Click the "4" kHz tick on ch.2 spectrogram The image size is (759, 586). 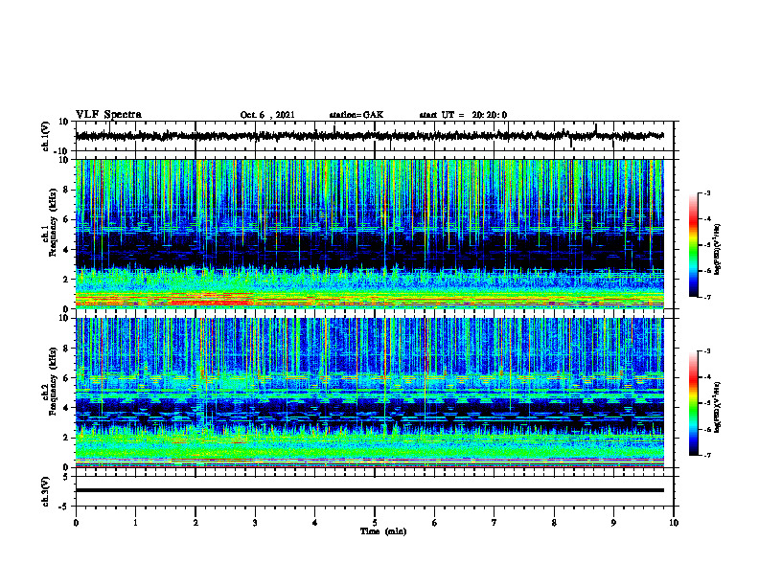[66, 408]
